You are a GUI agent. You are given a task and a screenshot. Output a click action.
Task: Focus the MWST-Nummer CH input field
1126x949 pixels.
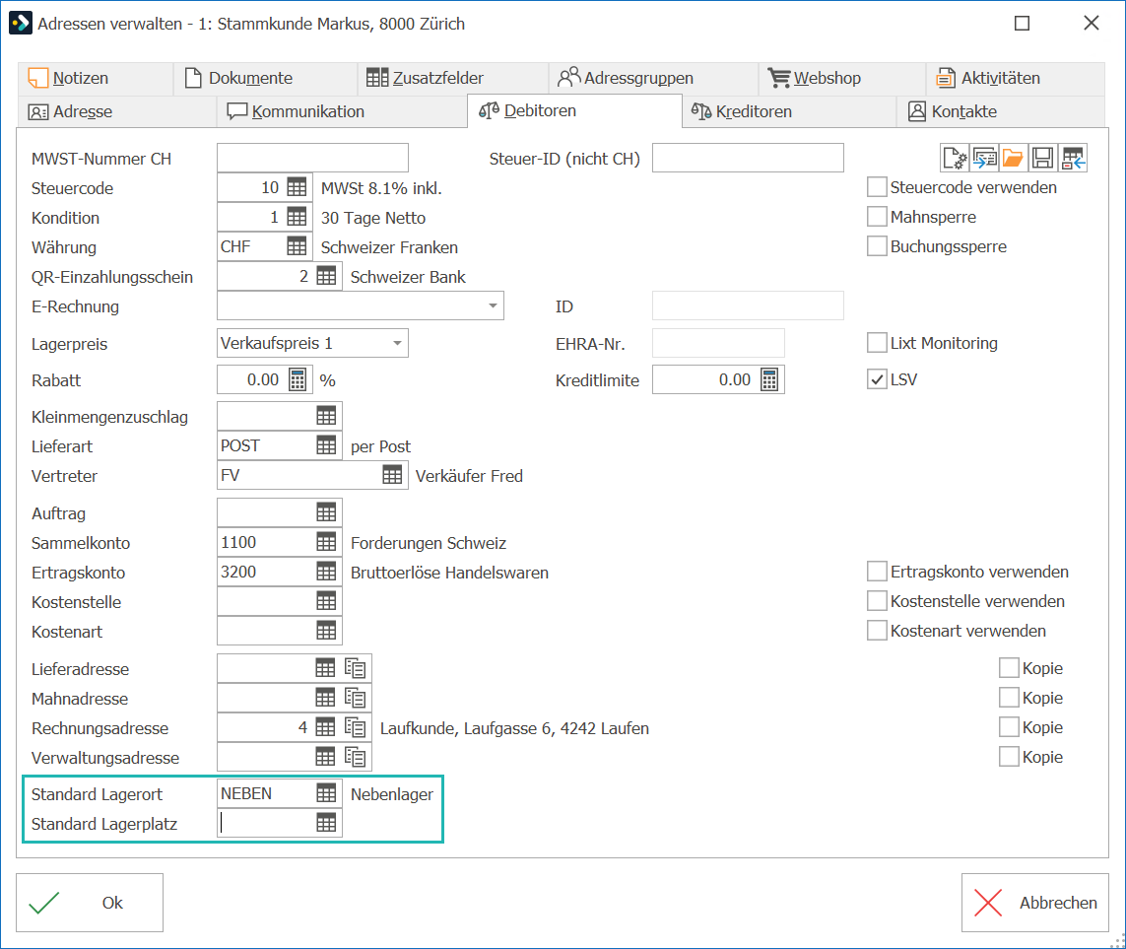point(312,158)
